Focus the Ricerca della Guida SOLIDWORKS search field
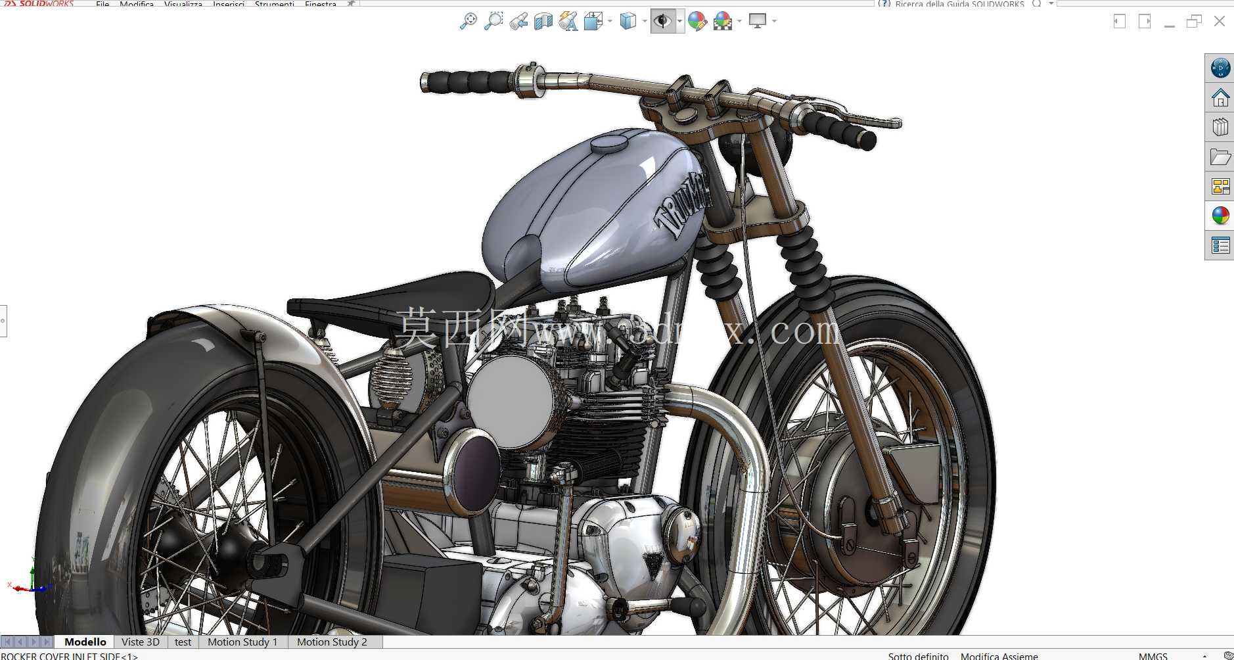 point(959,4)
